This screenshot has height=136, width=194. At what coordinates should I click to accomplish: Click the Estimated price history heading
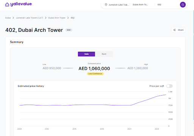coord(31,86)
